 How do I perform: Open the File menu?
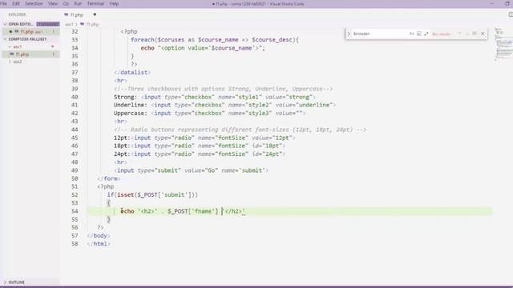(x=3, y=3)
